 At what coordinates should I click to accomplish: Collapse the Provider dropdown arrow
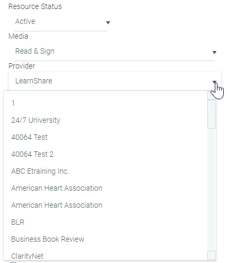[214, 82]
